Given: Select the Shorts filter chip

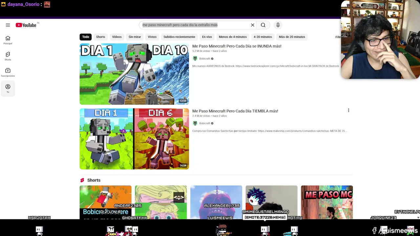Looking at the screenshot, I should [100, 37].
